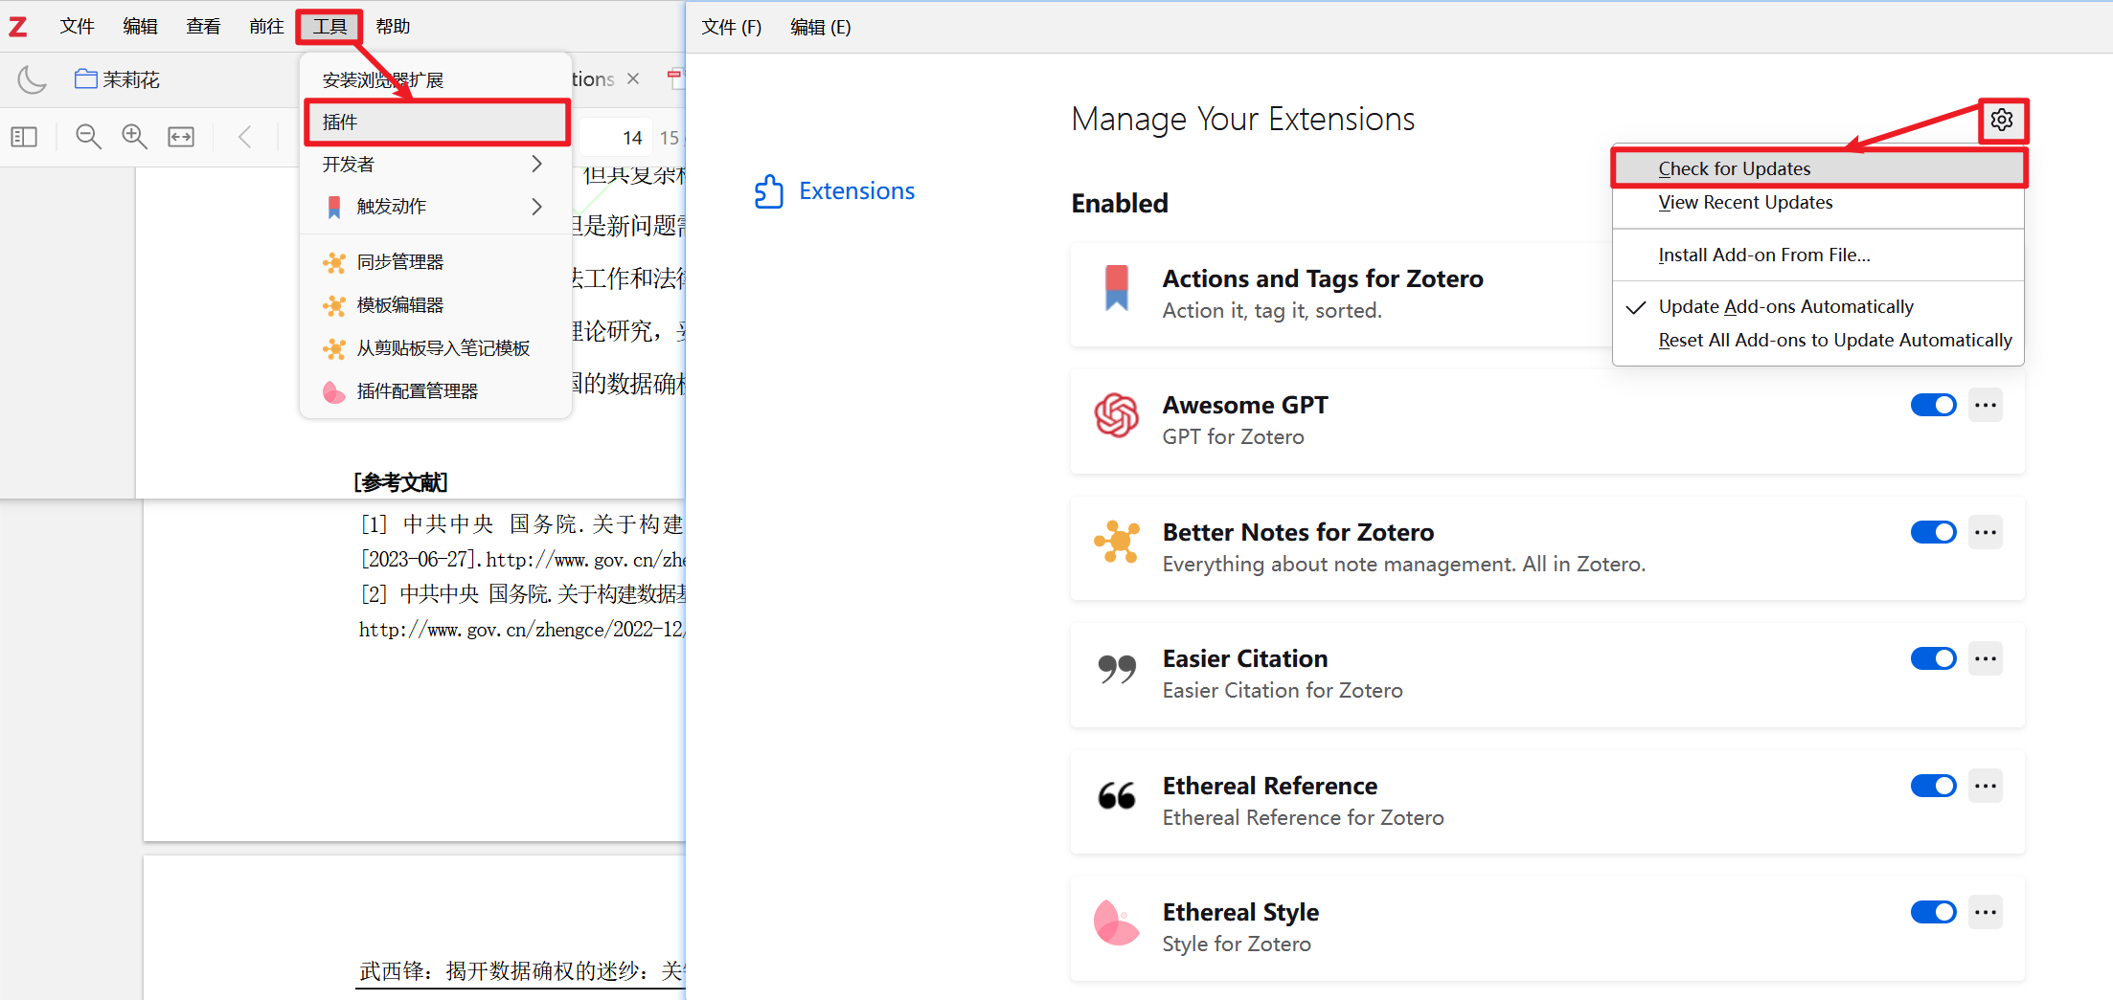Disable the Ethereal Style toggle

coord(1934,912)
